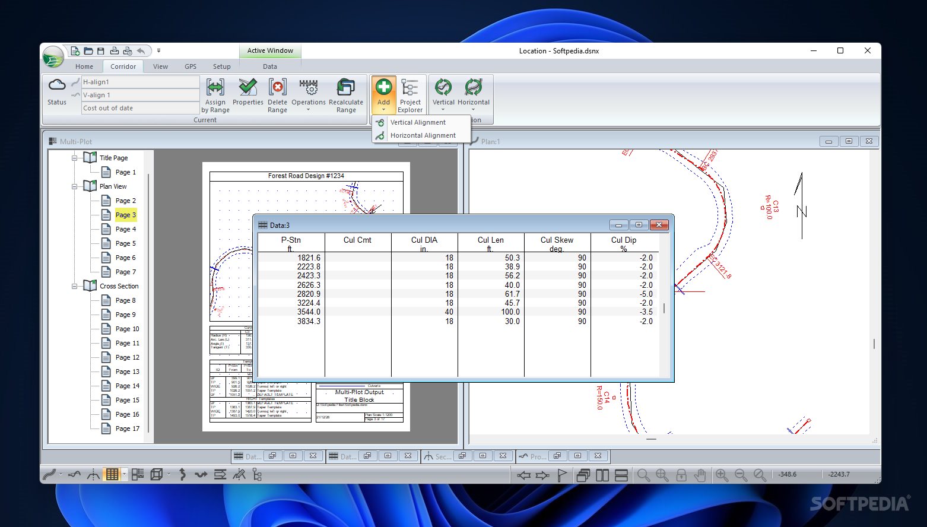
Task: Open the data grid dropdown arrow in bottom toolbar
Action: [x=123, y=474]
